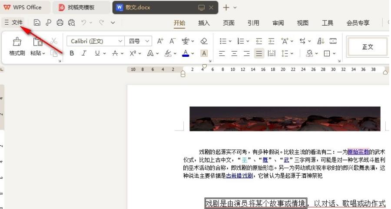Toggle strikethrough formatting

(x=115, y=53)
